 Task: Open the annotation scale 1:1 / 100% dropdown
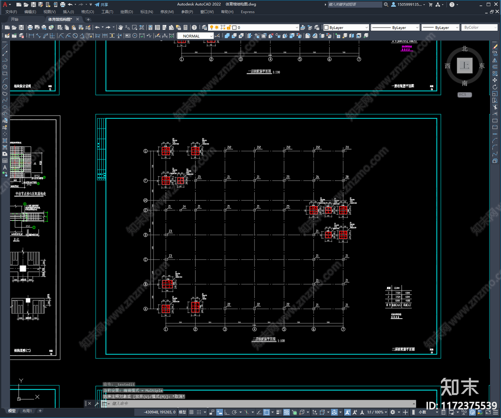pyautogui.click(x=377, y=412)
